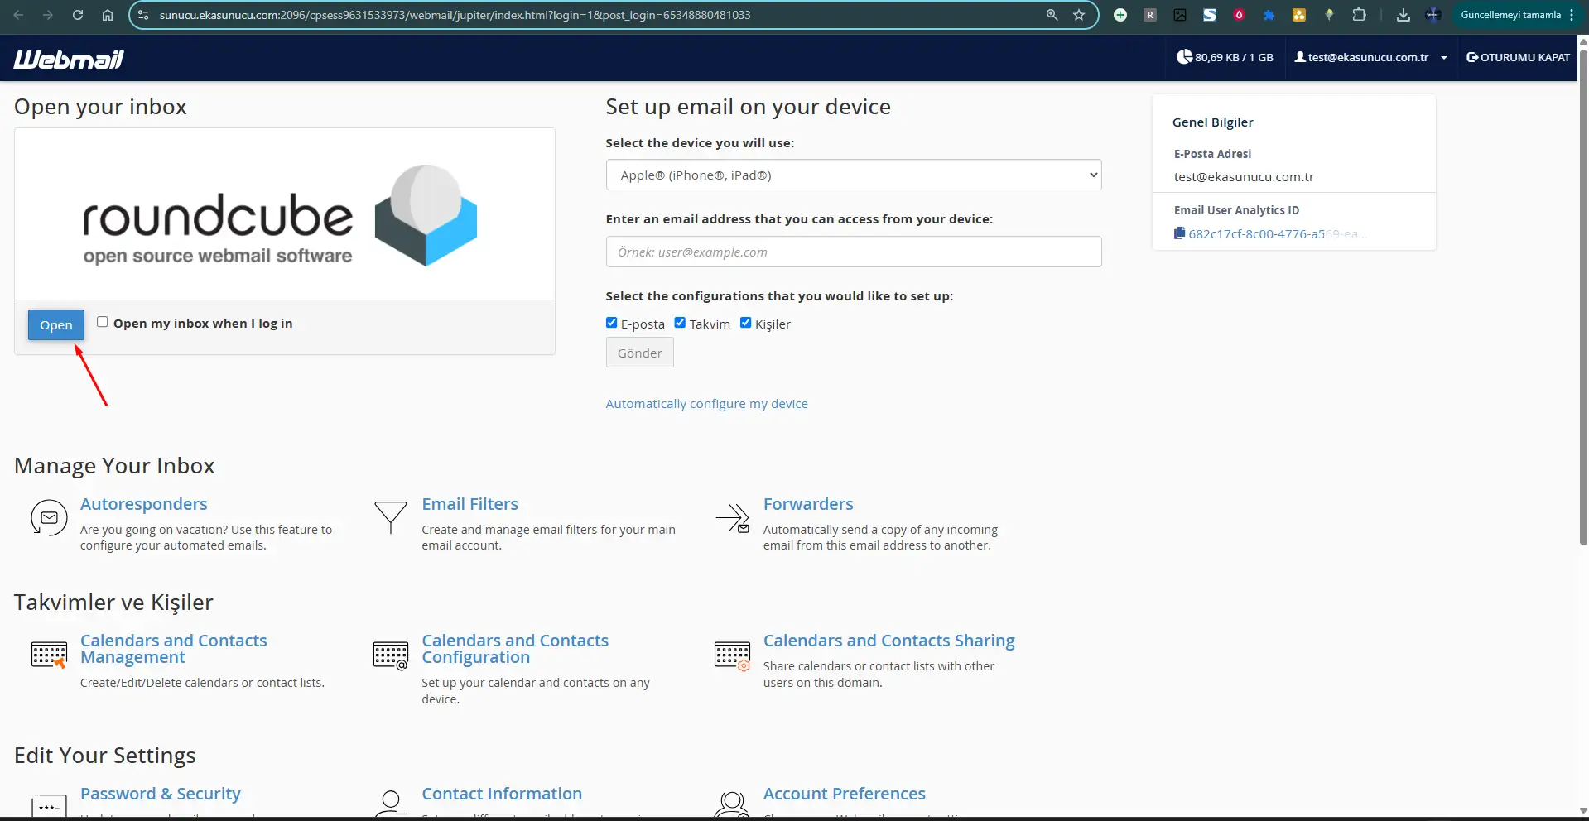Click 'Güncellemeyi tamamla' update button
1589x821 pixels.
click(1510, 15)
